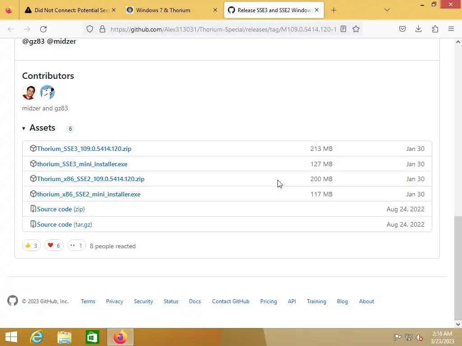This screenshot has width=462, height=346.
Task: Toggle reader view icon in address bar
Action: (x=343, y=29)
